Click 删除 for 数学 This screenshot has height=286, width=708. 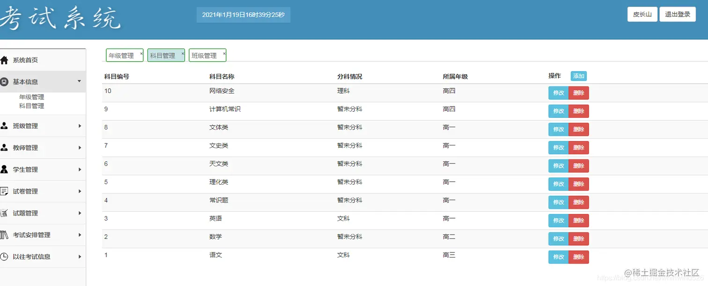tap(579, 239)
